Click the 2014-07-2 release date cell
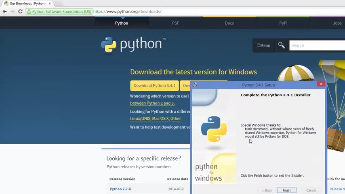Screen dimensions: 345x194 (176, 189)
